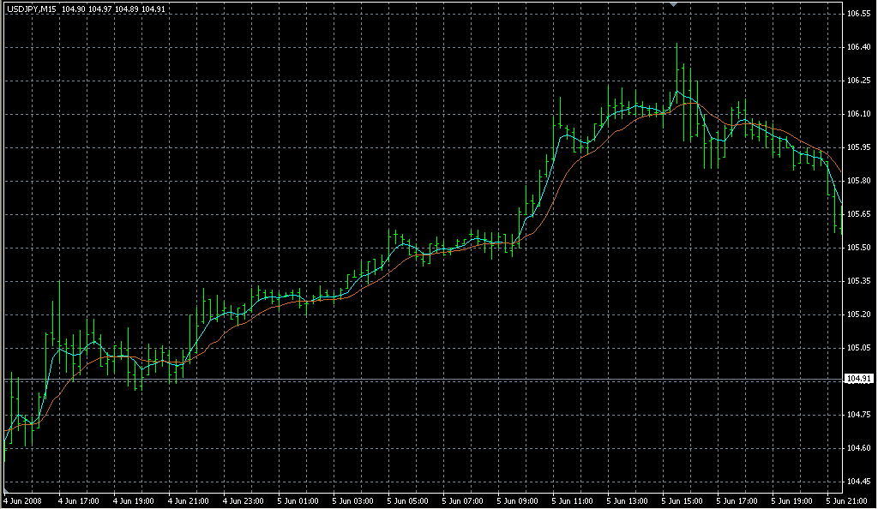878x509 pixels.
Task: Click the 106.25 price scale label
Action: click(859, 81)
